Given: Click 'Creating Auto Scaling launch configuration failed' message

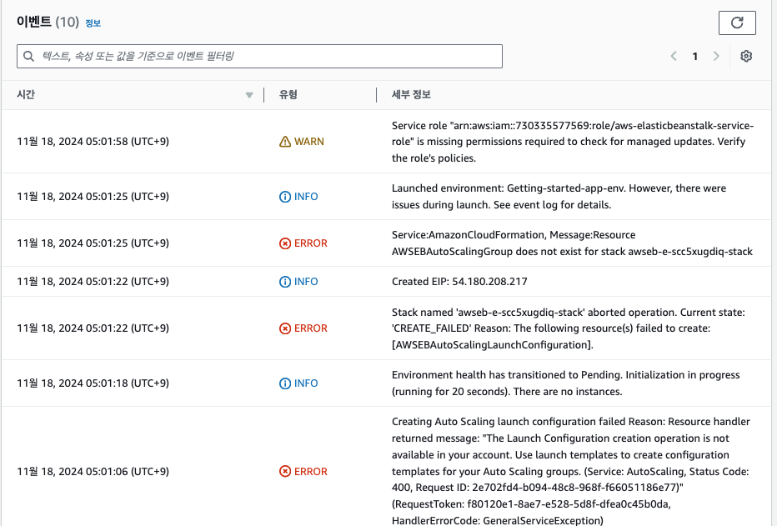Looking at the screenshot, I should tap(571, 471).
